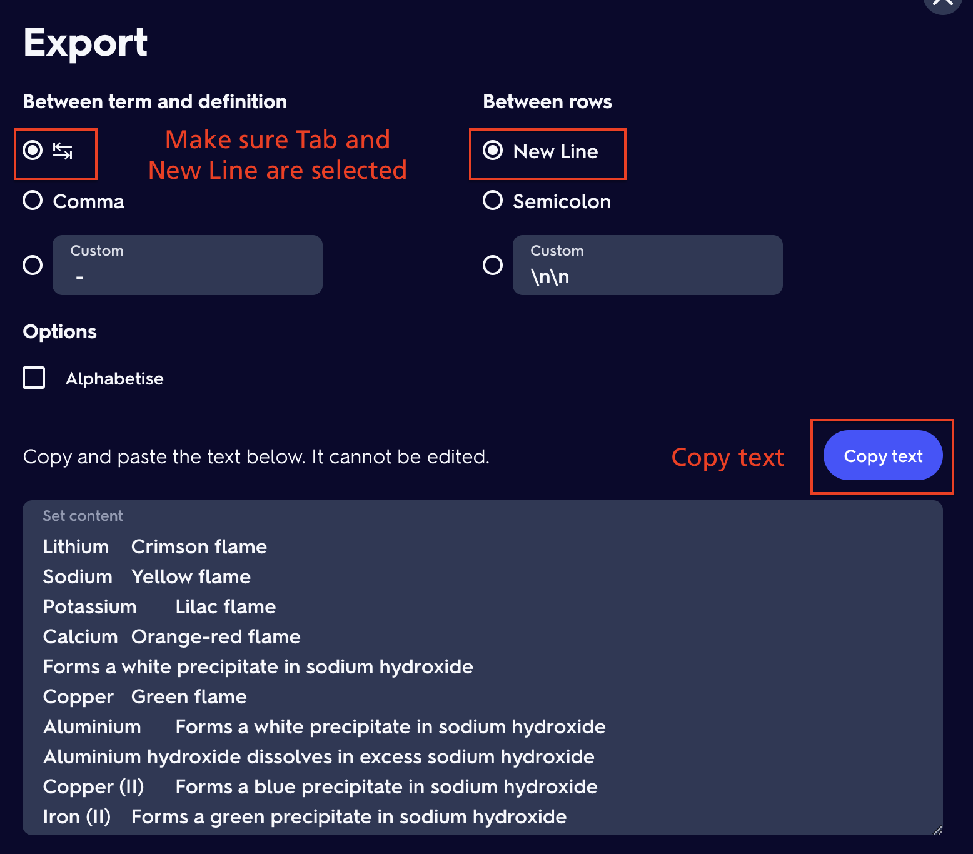
Task: Select the Custom term-definition separator radio
Action: pyautogui.click(x=33, y=265)
